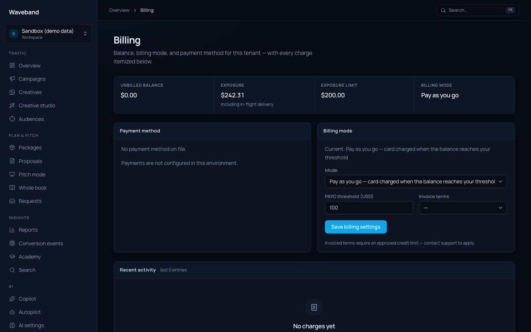Click Save billing settings button
This screenshot has width=531, height=332.
[355, 227]
